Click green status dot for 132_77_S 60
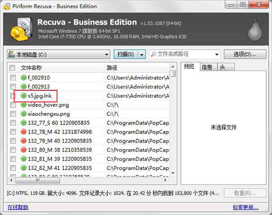This screenshot has height=215, width=272. 24,123
